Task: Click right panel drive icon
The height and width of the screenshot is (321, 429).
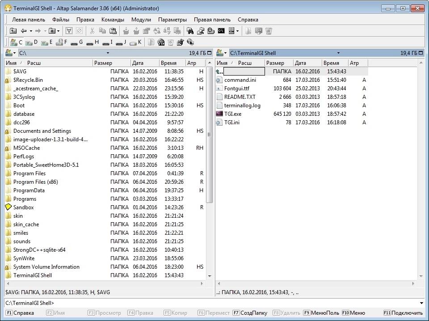Action: (x=220, y=53)
